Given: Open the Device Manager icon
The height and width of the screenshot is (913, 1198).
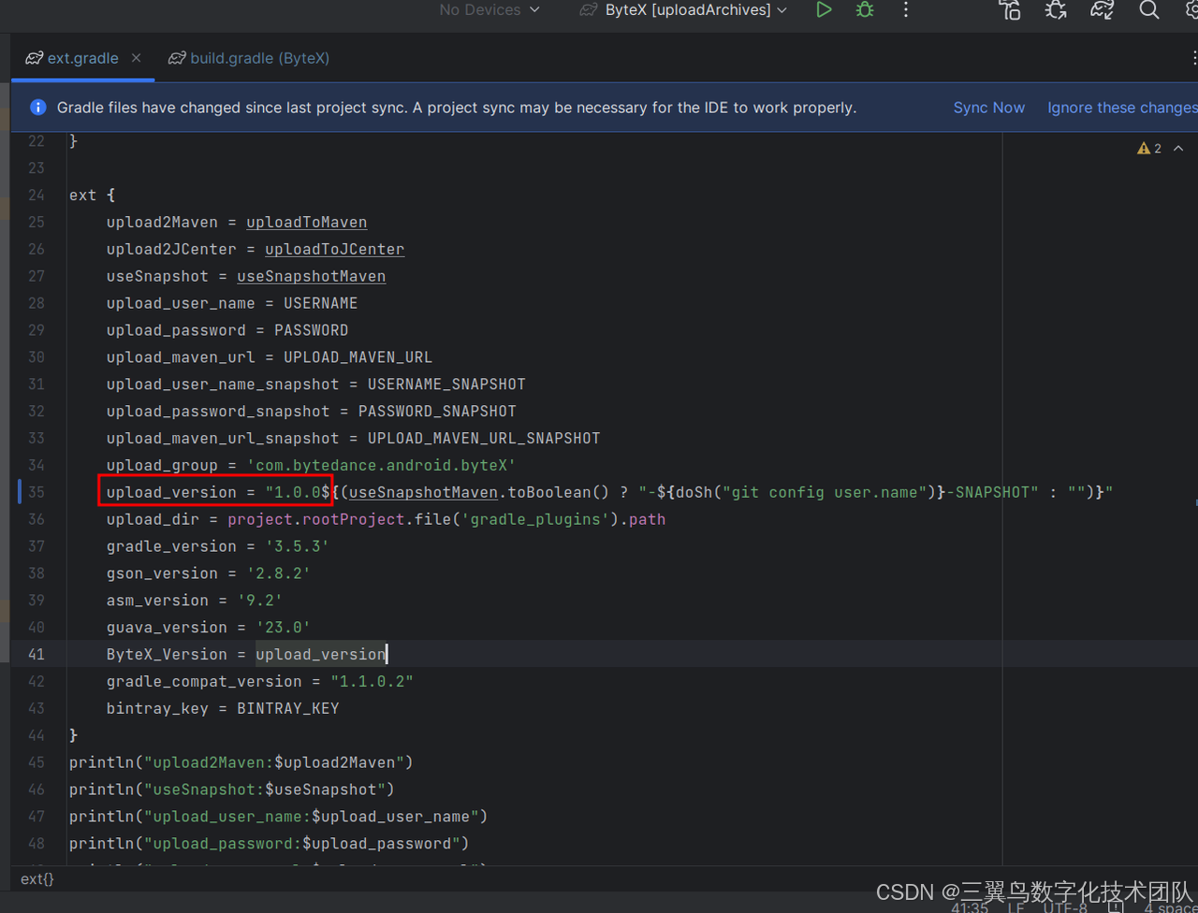Looking at the screenshot, I should [x=1009, y=10].
